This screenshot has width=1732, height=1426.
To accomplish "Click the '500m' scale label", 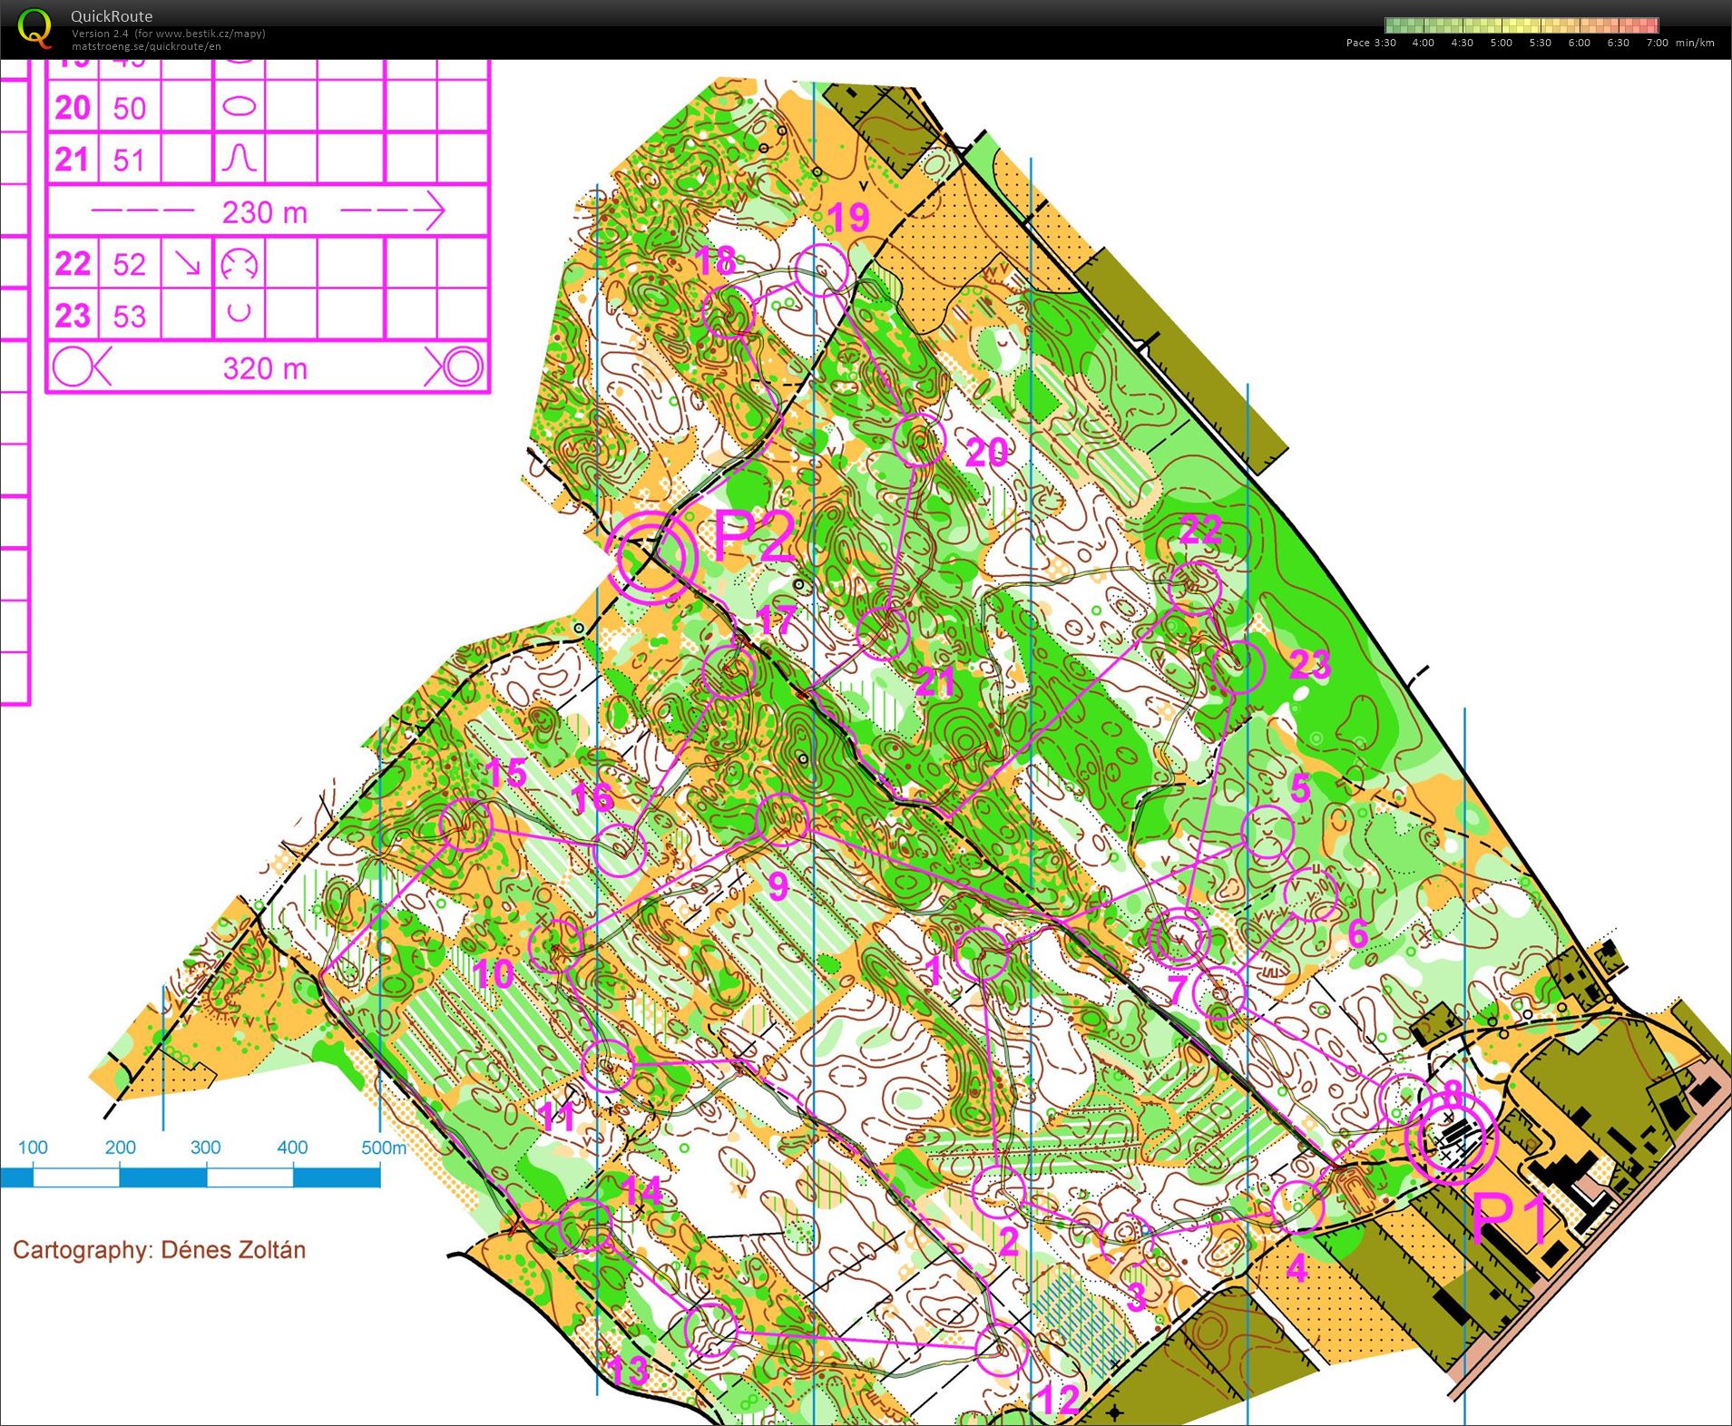I will (383, 1148).
